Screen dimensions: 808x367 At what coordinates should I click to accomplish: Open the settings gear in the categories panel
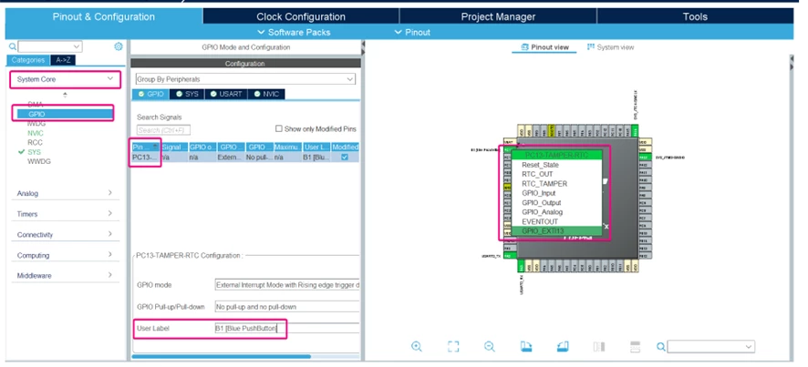coord(119,46)
